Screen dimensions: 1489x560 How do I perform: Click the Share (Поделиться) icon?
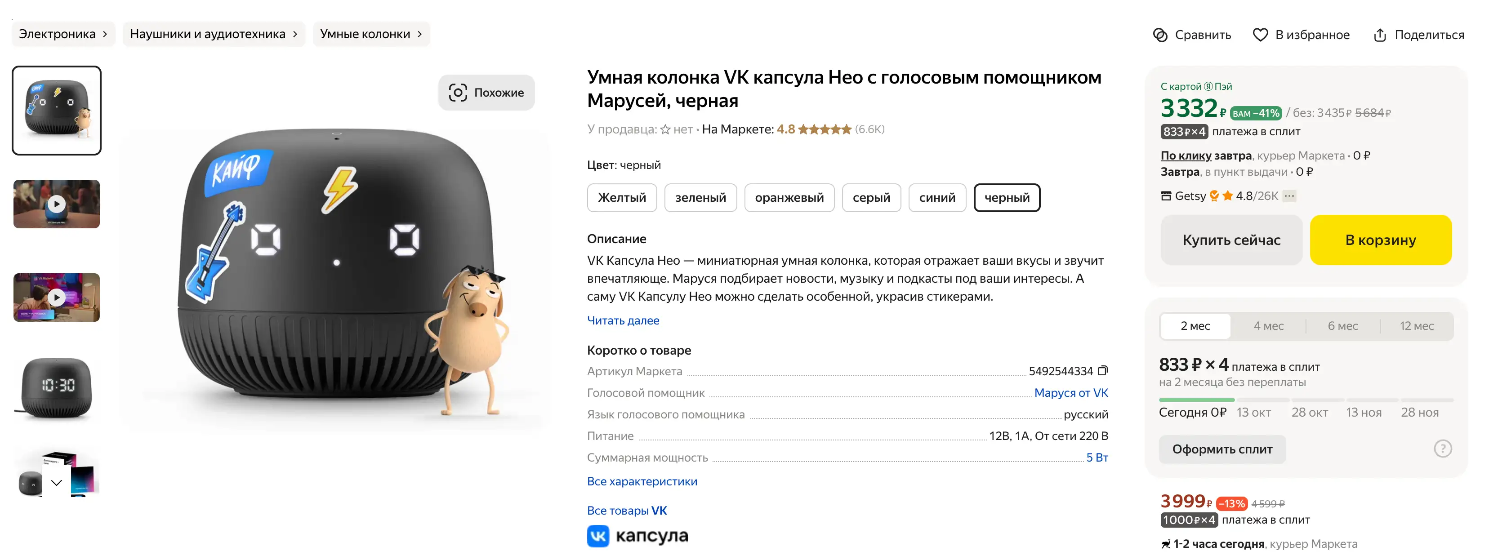point(1379,35)
